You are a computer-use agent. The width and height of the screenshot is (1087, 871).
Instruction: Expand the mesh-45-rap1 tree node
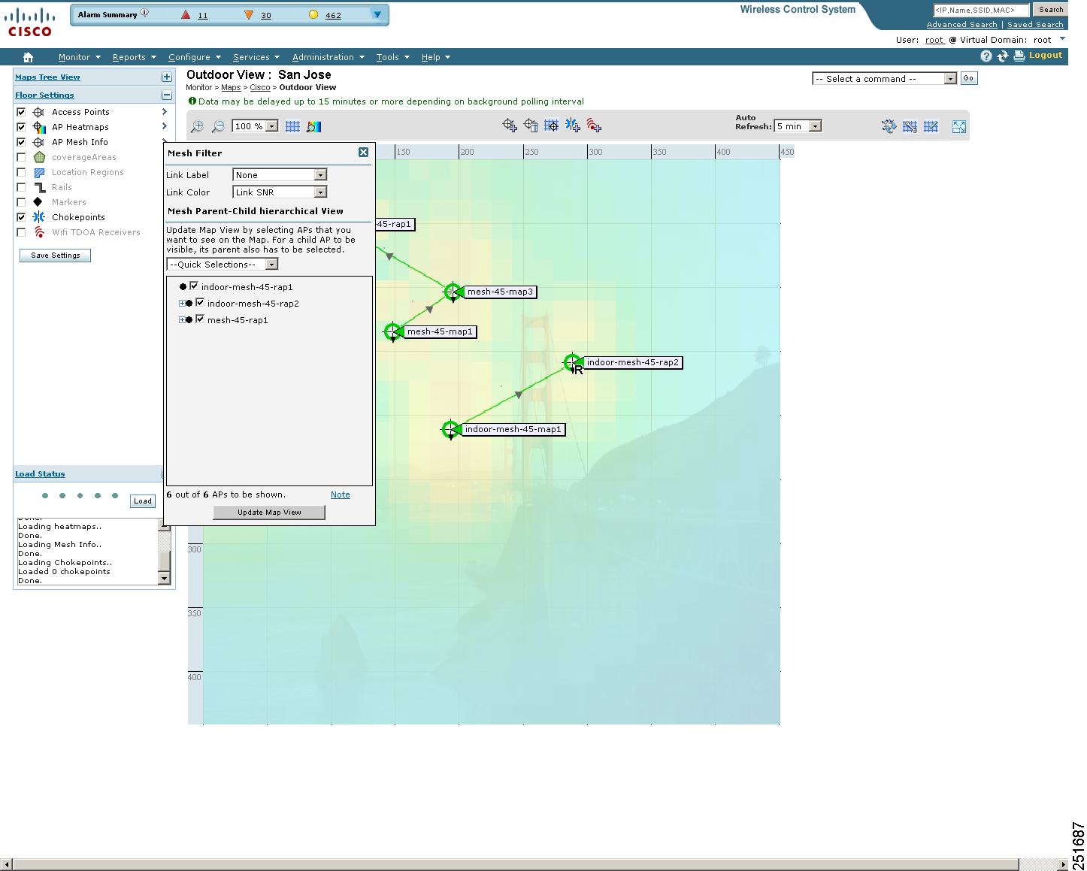(x=182, y=320)
